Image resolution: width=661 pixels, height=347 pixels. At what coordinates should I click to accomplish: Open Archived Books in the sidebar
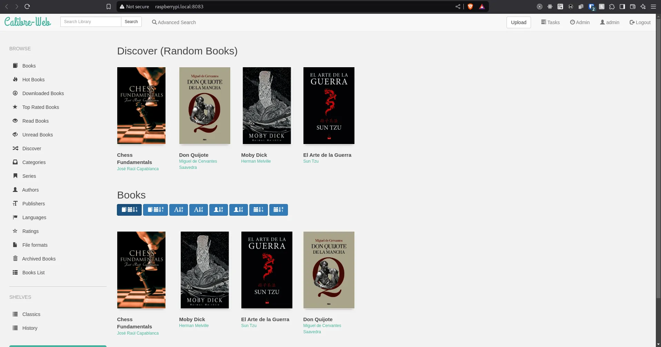tap(39, 259)
